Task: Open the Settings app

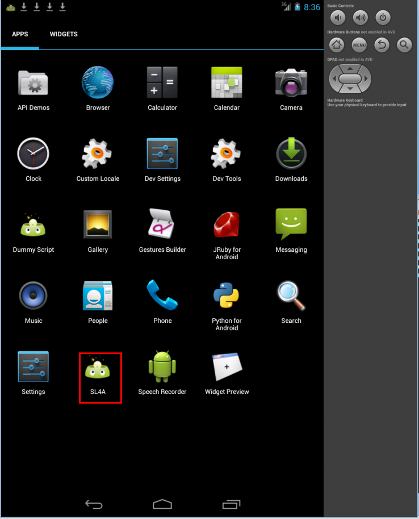Action: tap(33, 373)
